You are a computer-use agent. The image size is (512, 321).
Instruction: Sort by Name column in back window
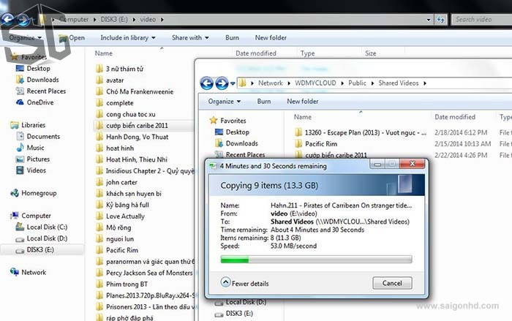point(104,53)
